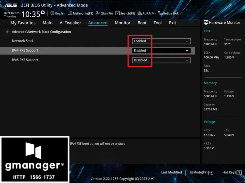Go back using the left arrow icon
The height and width of the screenshot is (183, 245).
(8, 32)
